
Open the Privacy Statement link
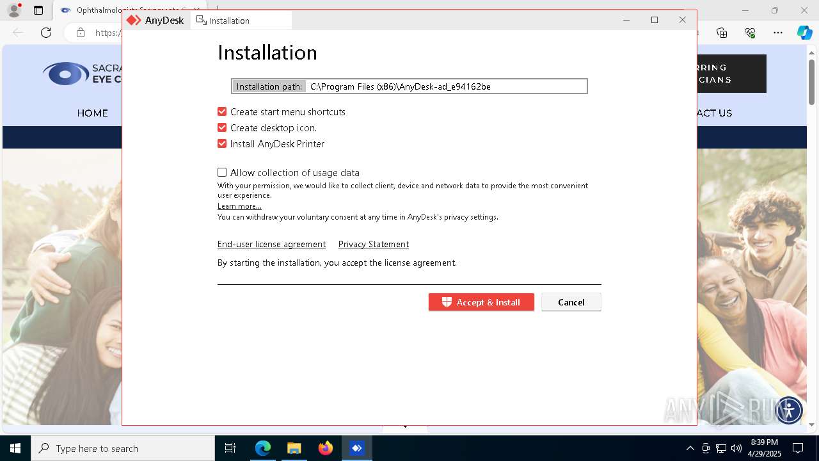pos(374,244)
